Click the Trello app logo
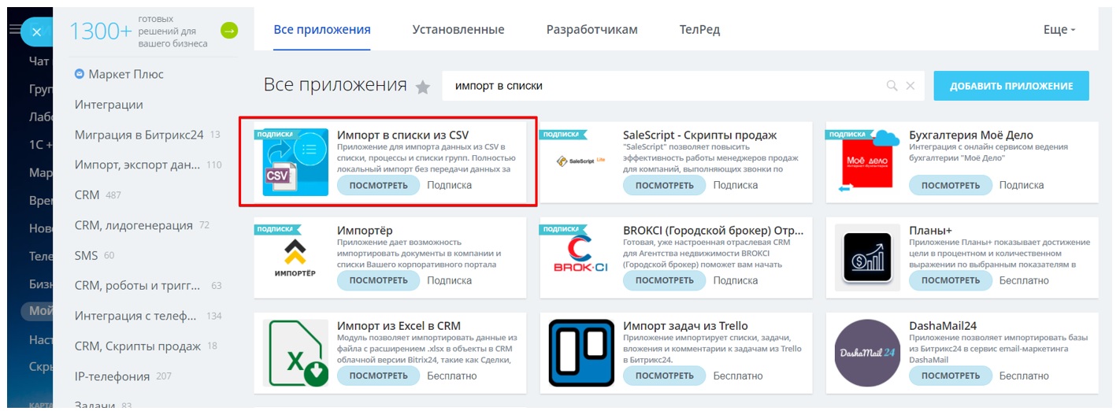The width and height of the screenshot is (1120, 411). coord(581,353)
